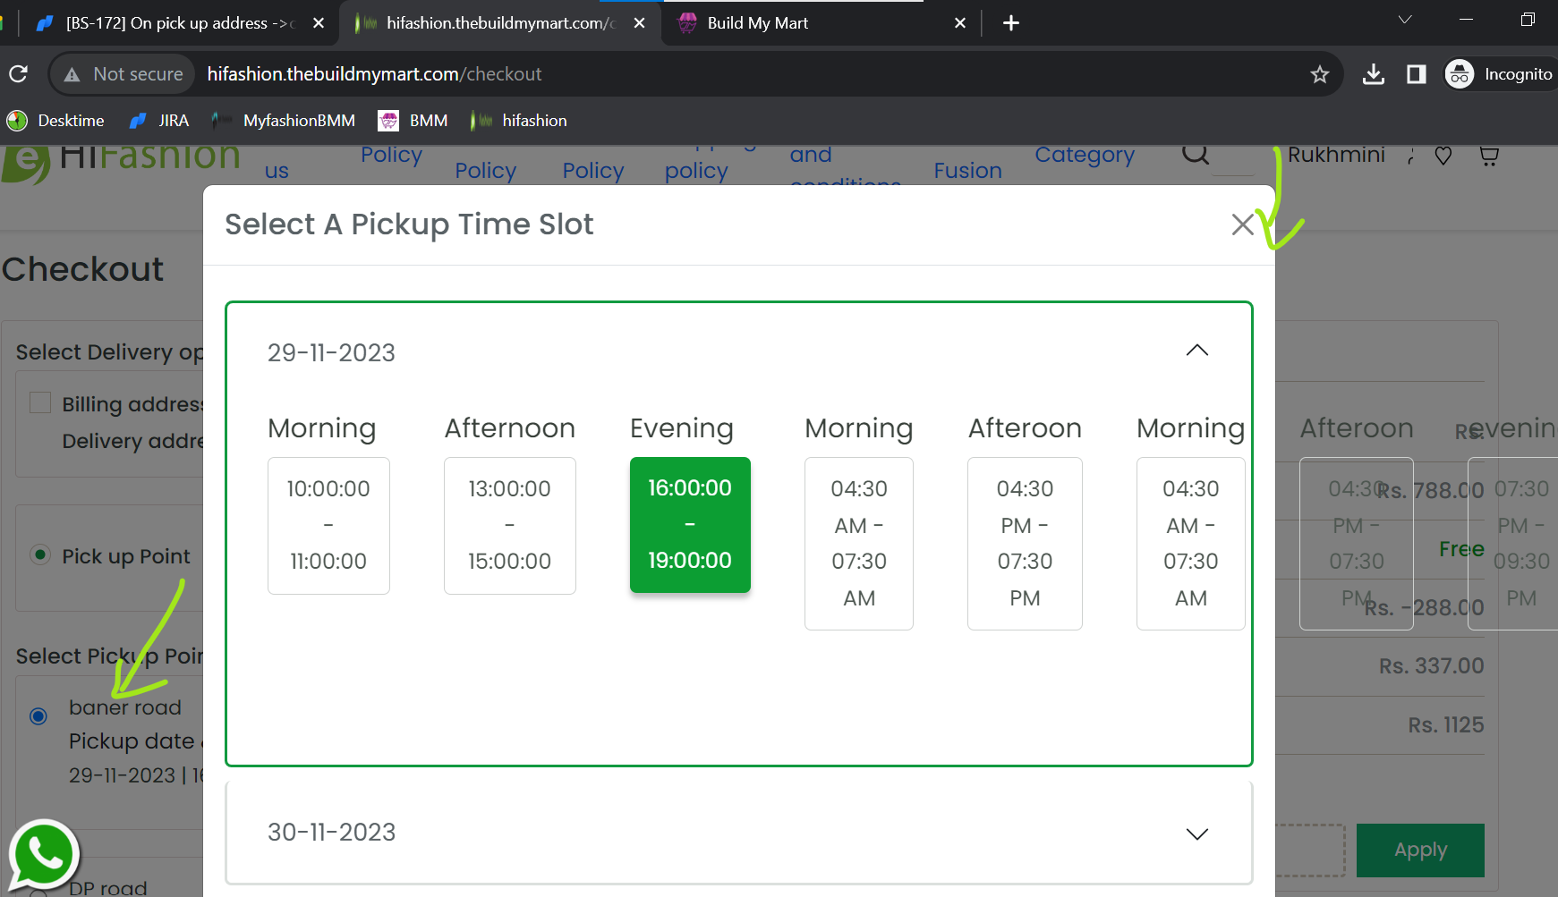The width and height of the screenshot is (1558, 897).
Task: Click the 30-11-2023 date heading
Action: 331,833
